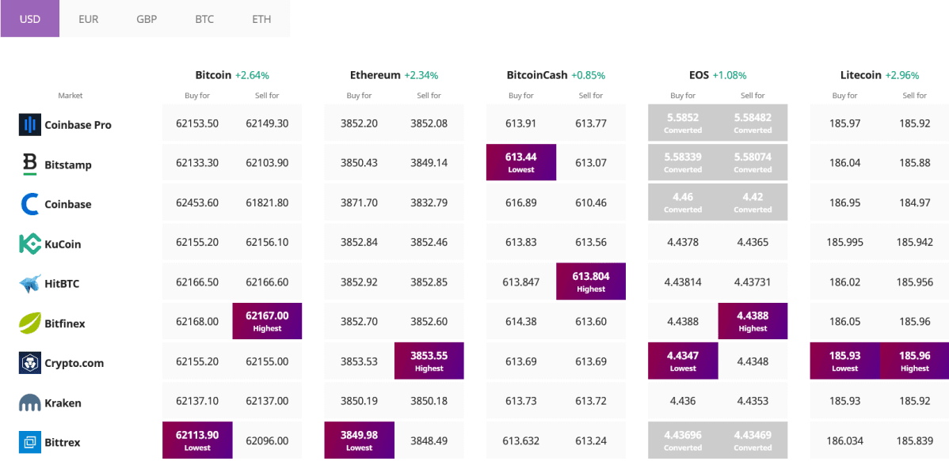Click Bitstamp lowest BitcoinCash buy price 613.44

coord(521,162)
